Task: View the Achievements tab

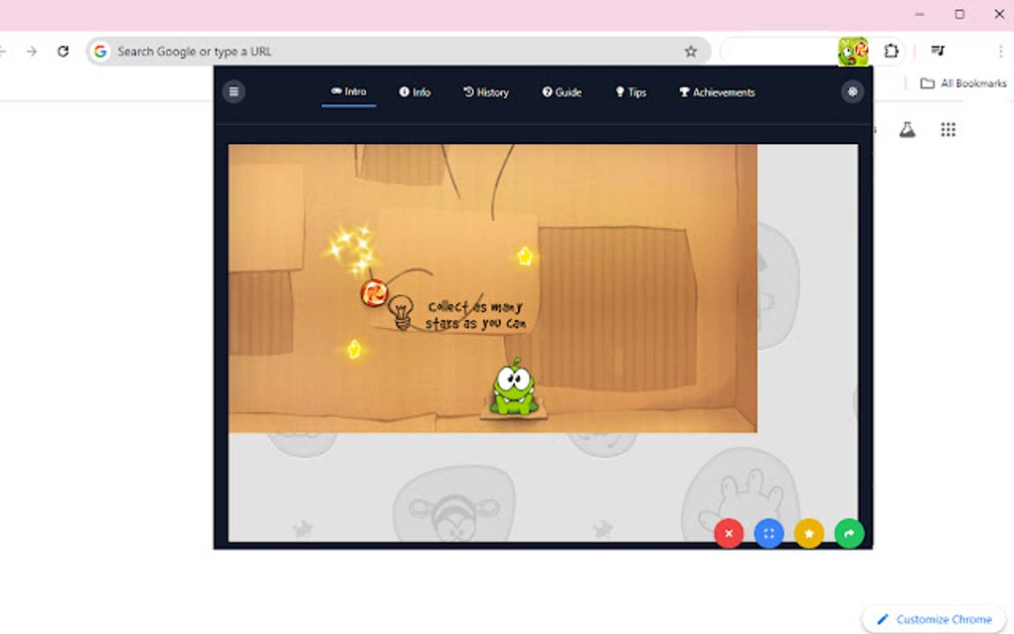Action: [x=717, y=92]
